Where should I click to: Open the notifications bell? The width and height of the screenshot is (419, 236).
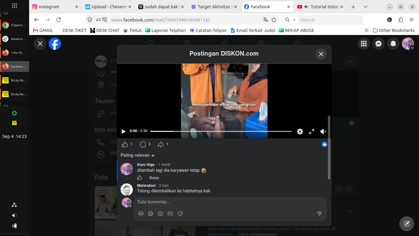(x=393, y=44)
